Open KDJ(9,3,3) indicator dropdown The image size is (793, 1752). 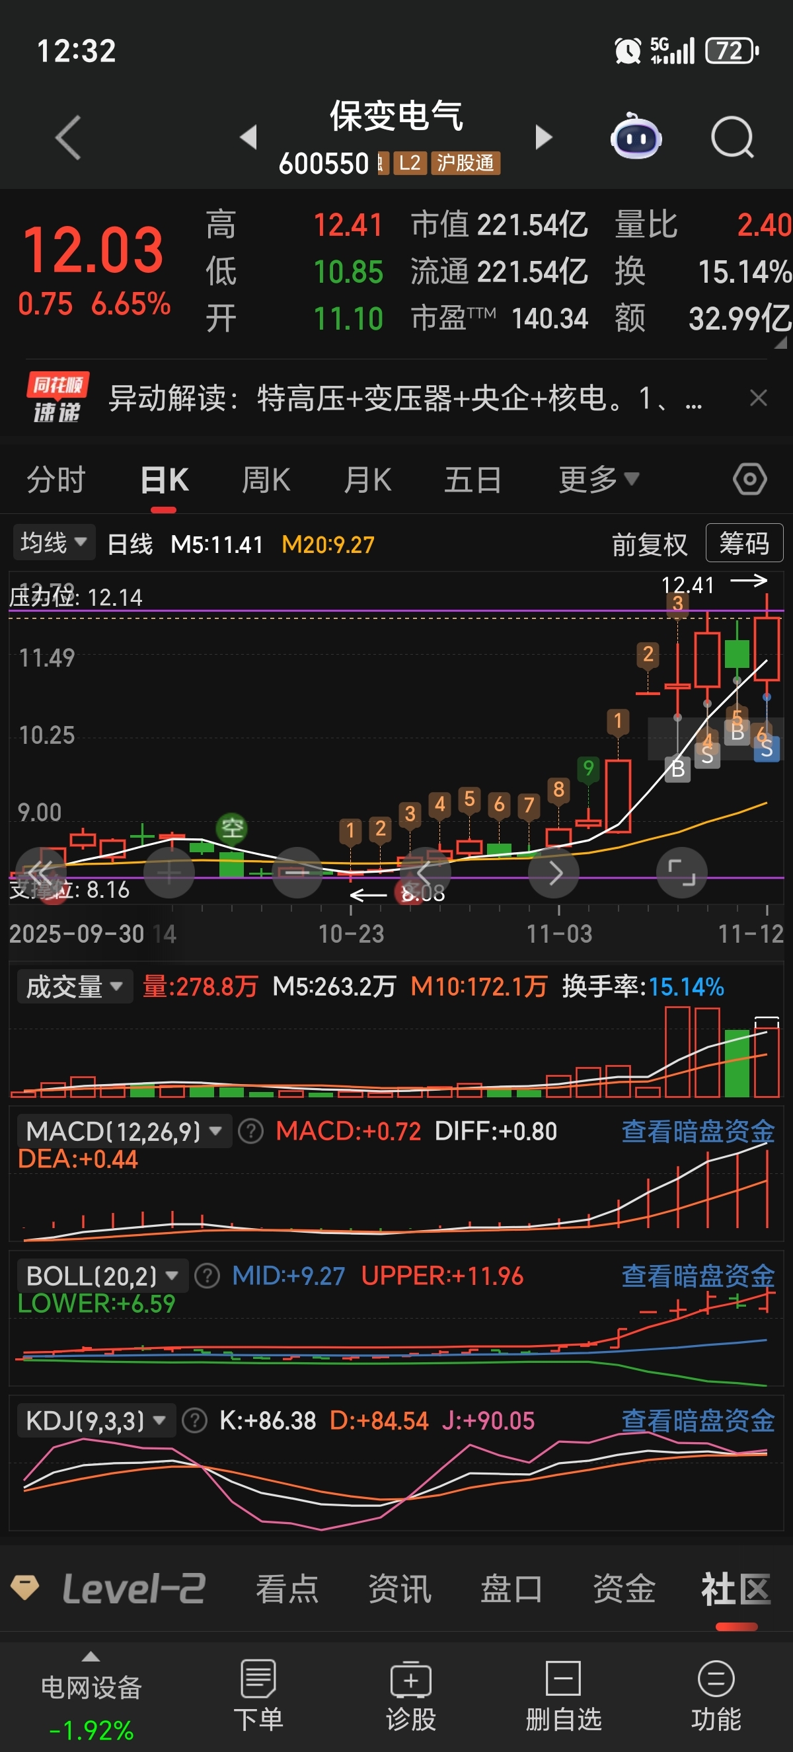tap(96, 1421)
